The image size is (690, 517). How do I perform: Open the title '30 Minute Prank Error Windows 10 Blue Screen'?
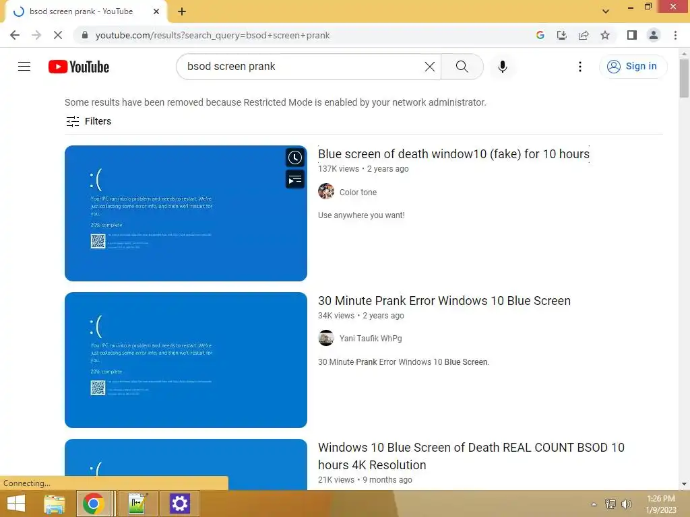pos(444,301)
